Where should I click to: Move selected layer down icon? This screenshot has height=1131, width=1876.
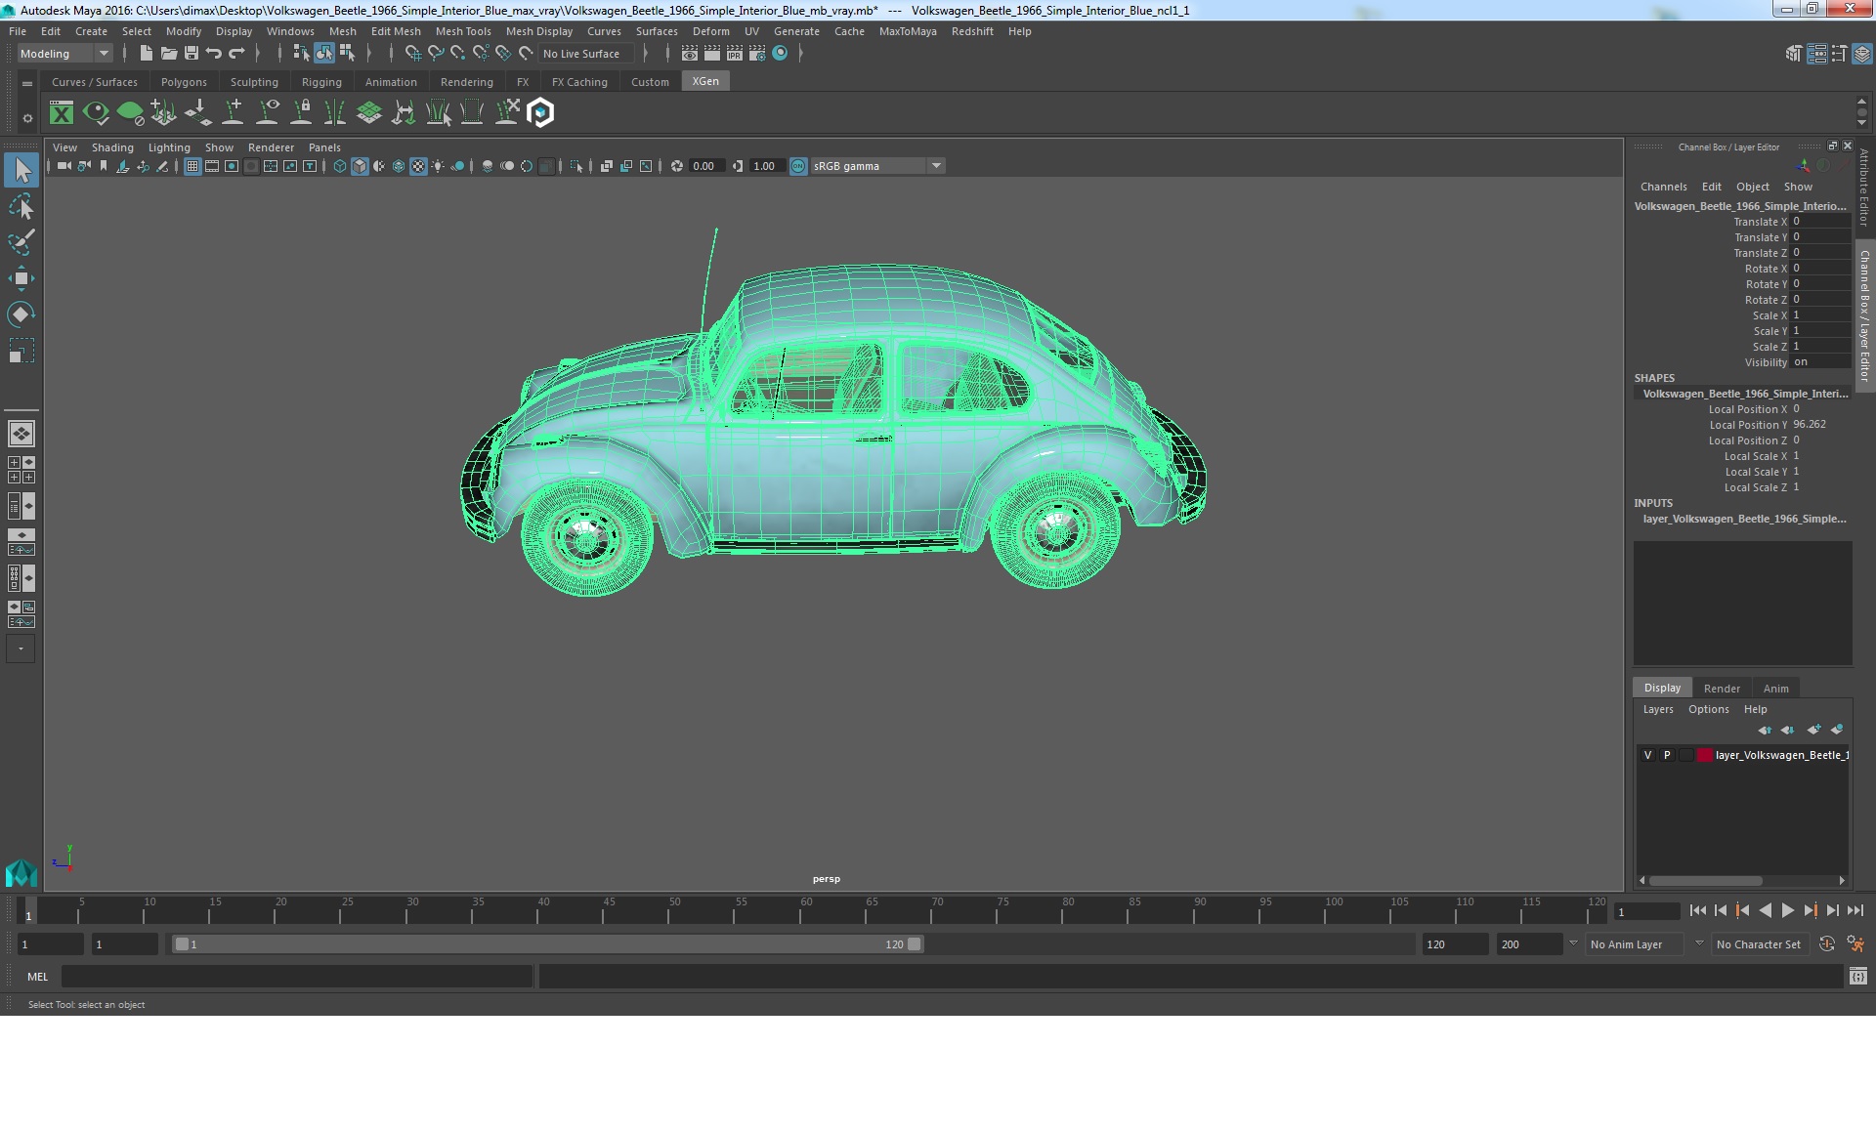(x=1788, y=730)
